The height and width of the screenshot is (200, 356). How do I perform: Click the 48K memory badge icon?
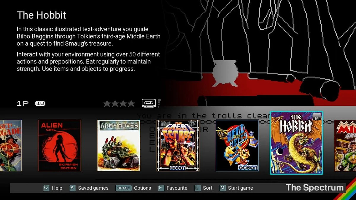40,103
